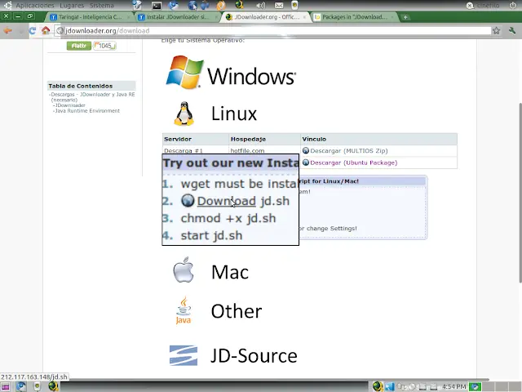The width and height of the screenshot is (522, 392).
Task: Select the JDownloader.org Official tab
Action: pyautogui.click(x=267, y=17)
